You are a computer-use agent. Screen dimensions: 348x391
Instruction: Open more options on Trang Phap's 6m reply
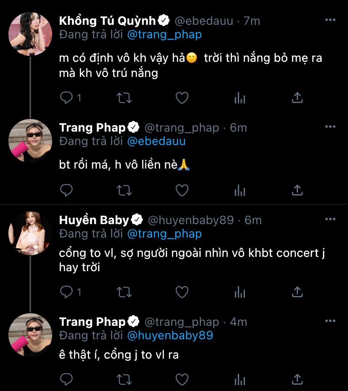click(x=330, y=127)
